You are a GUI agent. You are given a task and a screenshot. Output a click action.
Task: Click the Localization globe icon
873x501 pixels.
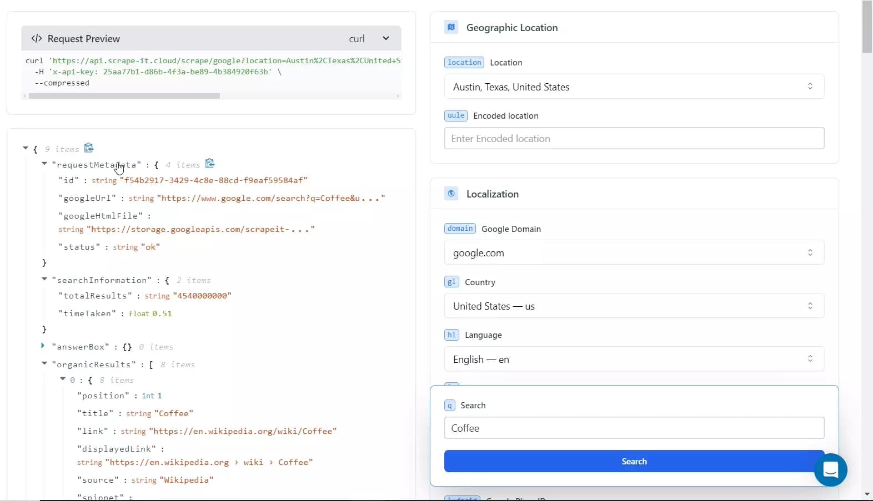click(x=451, y=194)
